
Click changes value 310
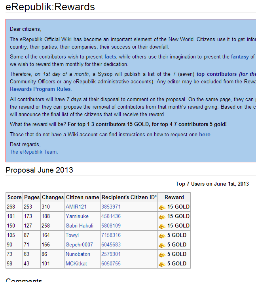pos(46,207)
